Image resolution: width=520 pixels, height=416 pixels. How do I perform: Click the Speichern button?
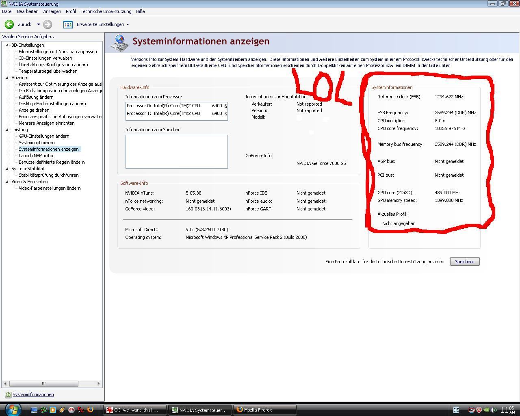(x=465, y=262)
